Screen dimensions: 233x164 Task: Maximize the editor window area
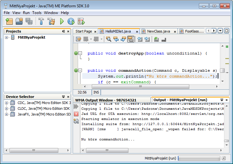tap(227, 31)
